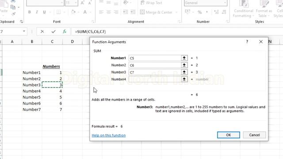This screenshot has width=283, height=159.
Task: Open the Borders button in Font group
Action: click(59, 12)
